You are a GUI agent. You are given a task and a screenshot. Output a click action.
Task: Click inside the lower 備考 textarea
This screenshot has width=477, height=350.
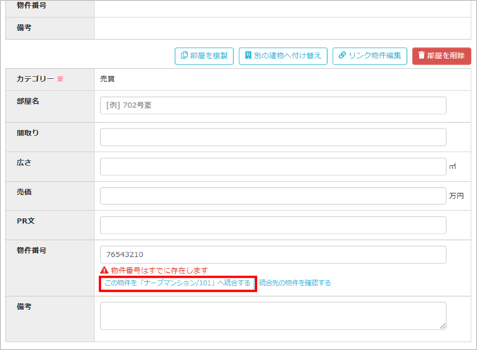coord(273,316)
